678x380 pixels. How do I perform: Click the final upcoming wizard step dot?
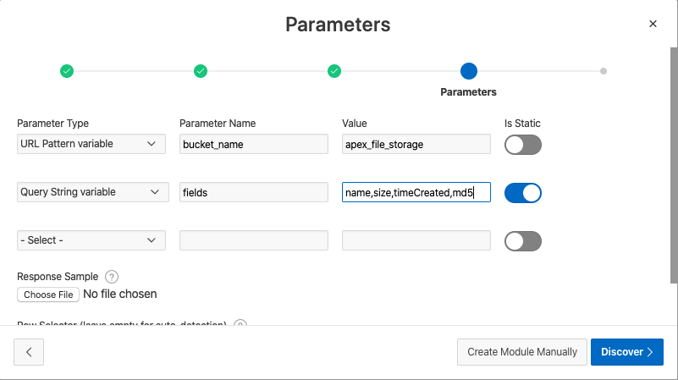(x=603, y=71)
